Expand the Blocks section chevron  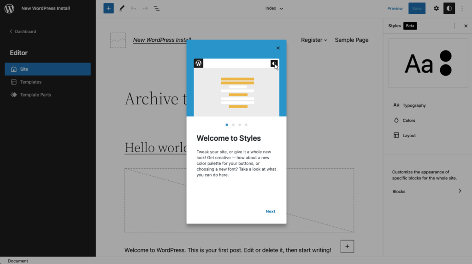[460, 191]
